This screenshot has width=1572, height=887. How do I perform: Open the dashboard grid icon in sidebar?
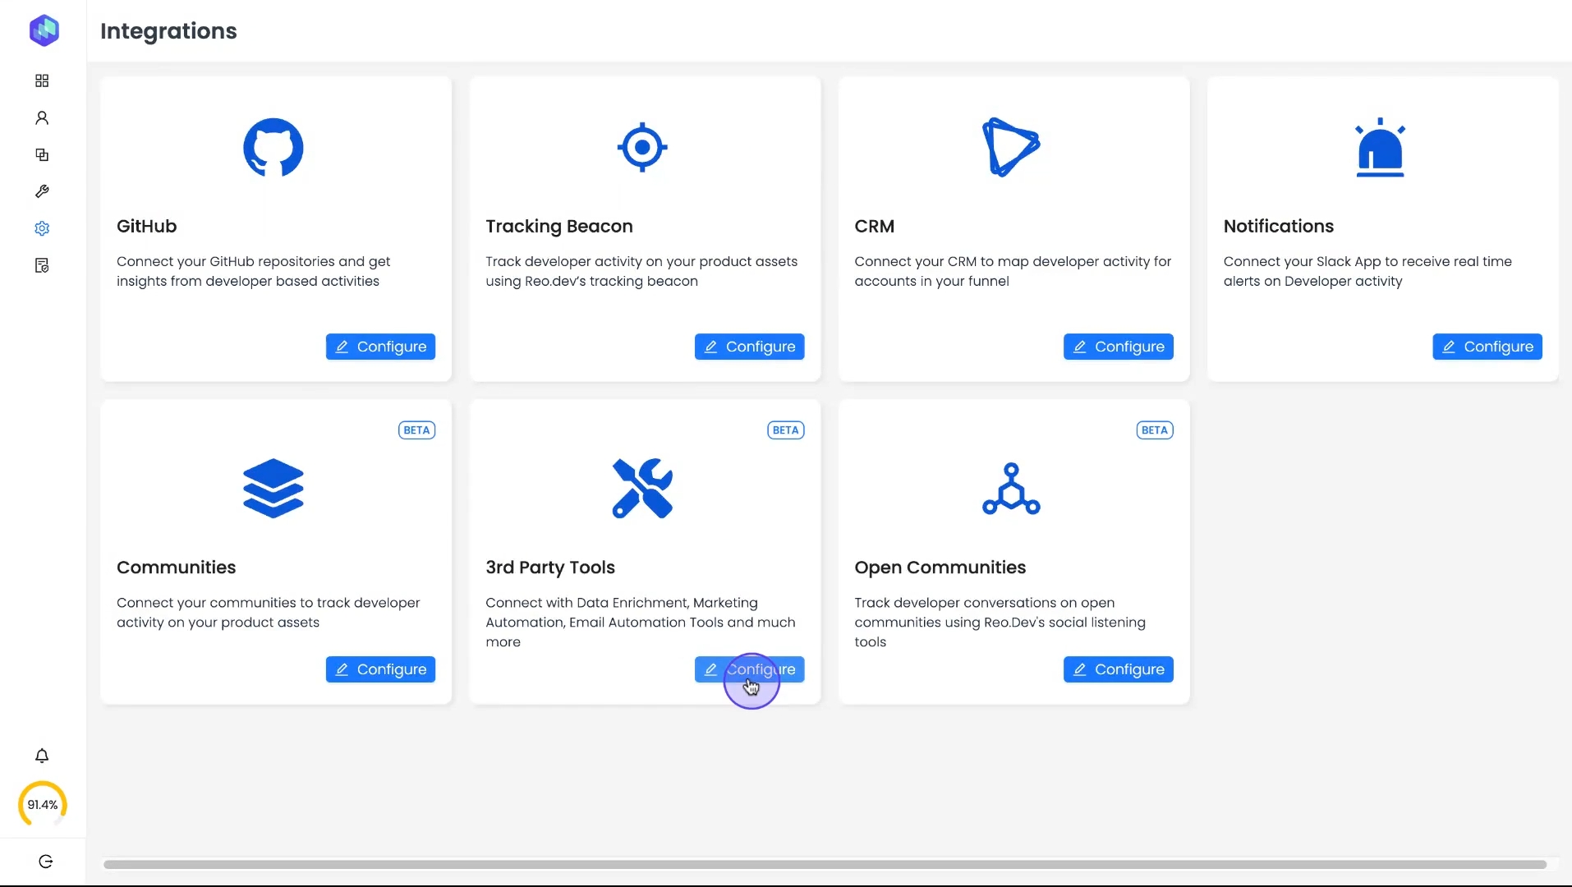pyautogui.click(x=42, y=80)
